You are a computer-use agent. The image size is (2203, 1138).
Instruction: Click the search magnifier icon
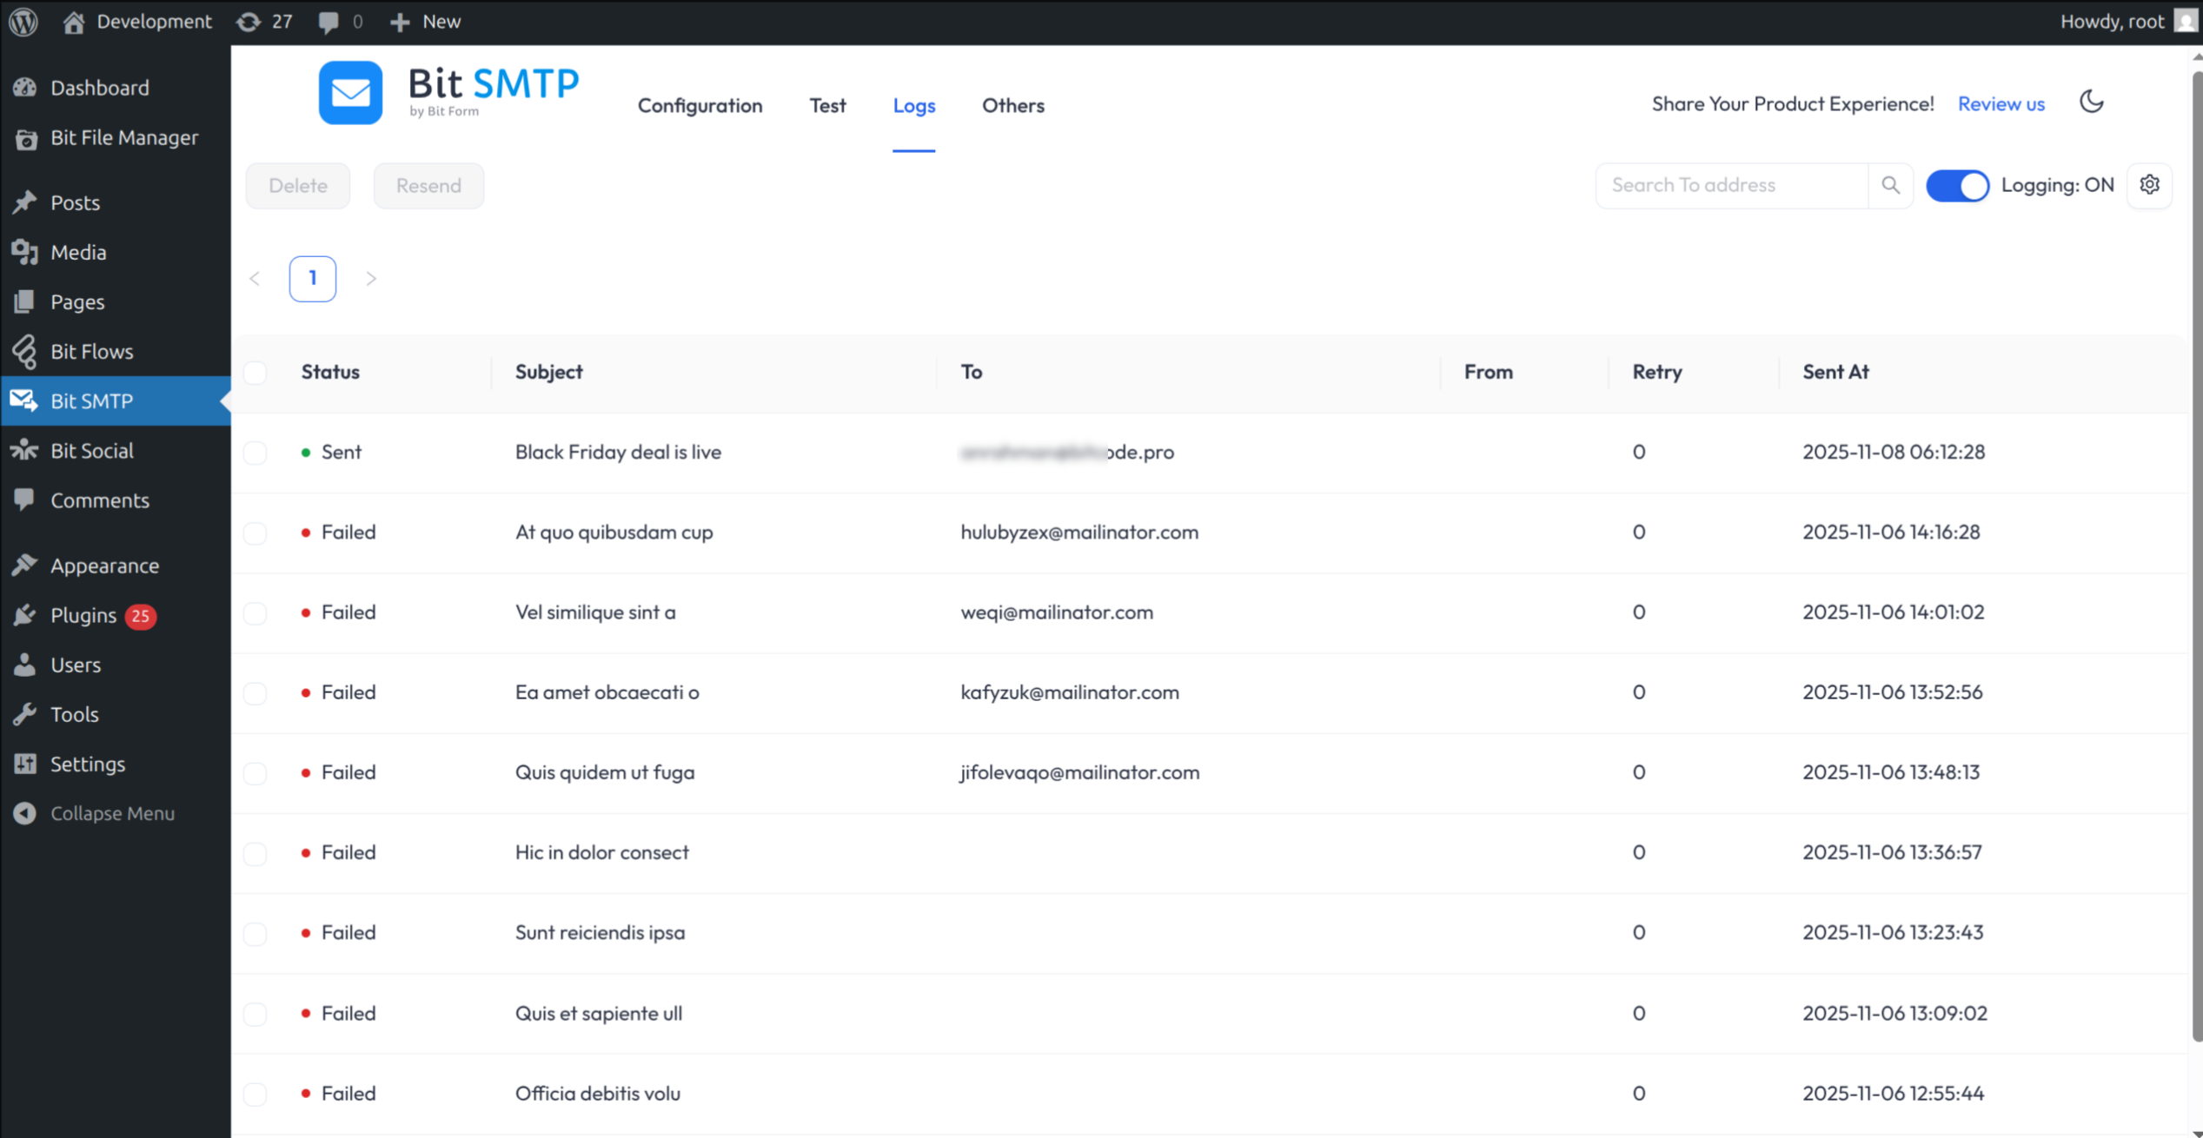[x=1891, y=184]
